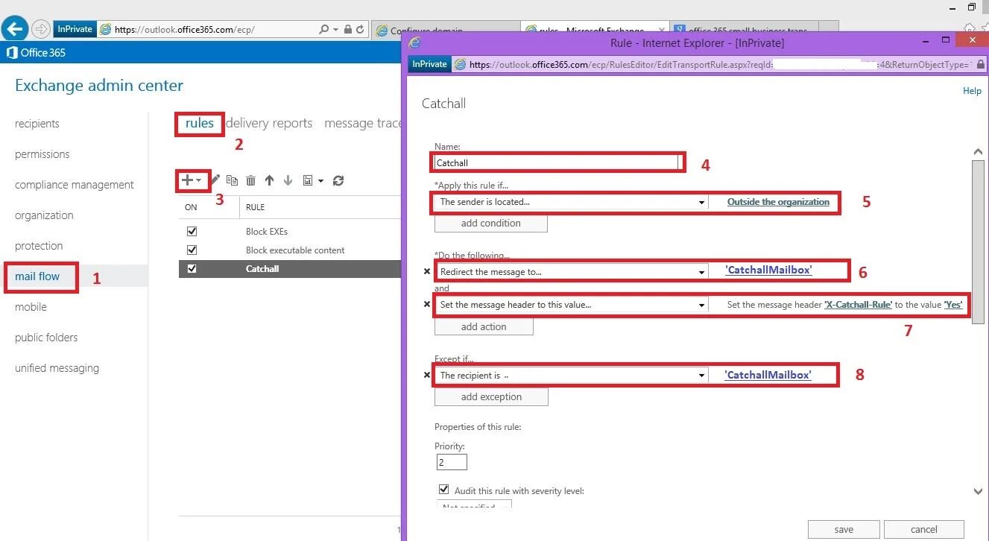
Task: Switch to the delivery reports tab
Action: [269, 123]
